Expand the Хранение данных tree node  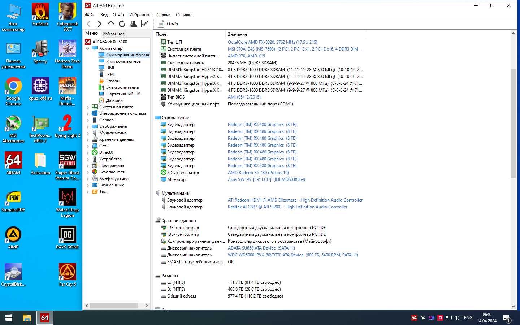click(87, 139)
